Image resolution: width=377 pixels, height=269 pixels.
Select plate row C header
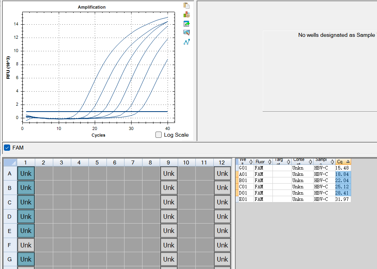(x=10, y=202)
